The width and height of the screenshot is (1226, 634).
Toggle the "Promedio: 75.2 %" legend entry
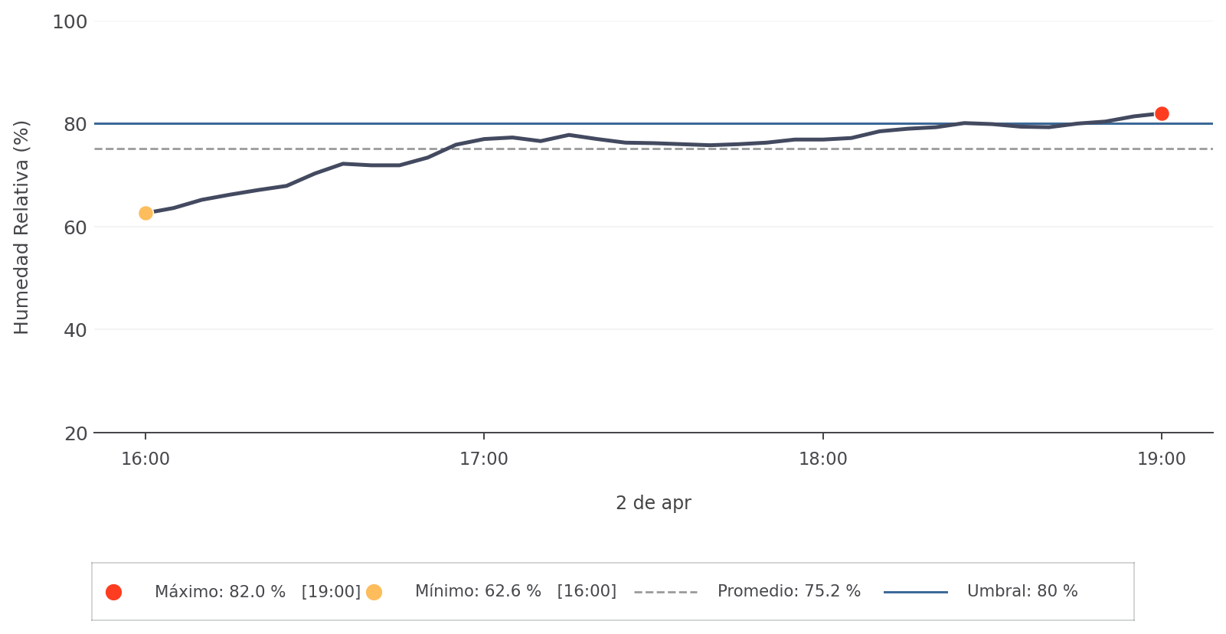click(x=789, y=592)
